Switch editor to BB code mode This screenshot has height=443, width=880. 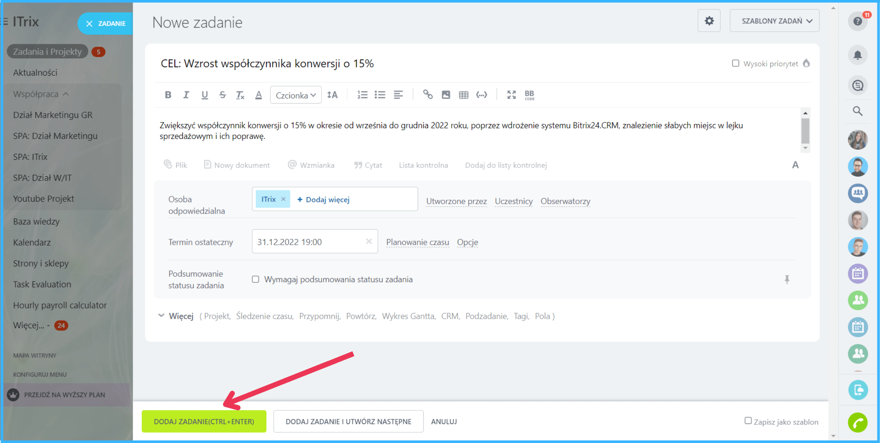tap(529, 95)
